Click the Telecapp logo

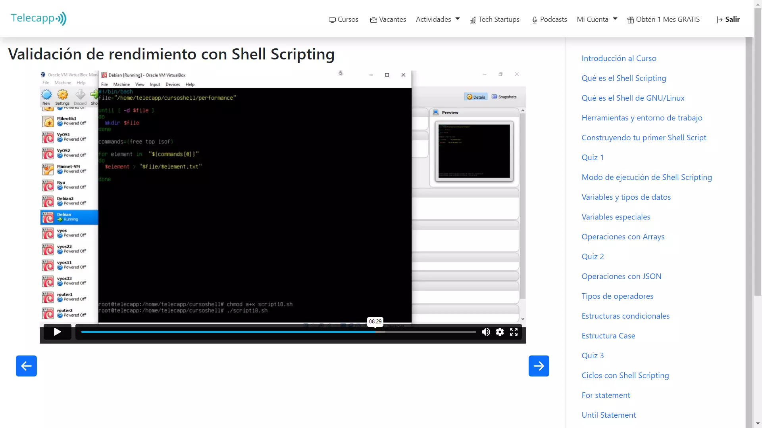38,19
